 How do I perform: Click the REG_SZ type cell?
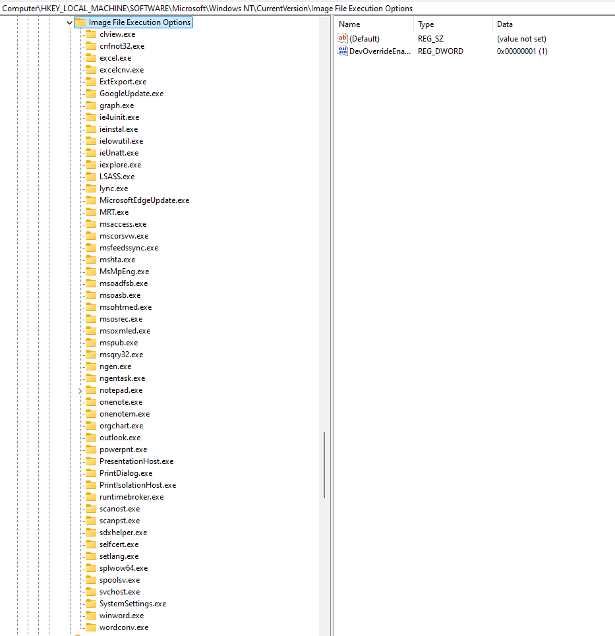pyautogui.click(x=430, y=39)
